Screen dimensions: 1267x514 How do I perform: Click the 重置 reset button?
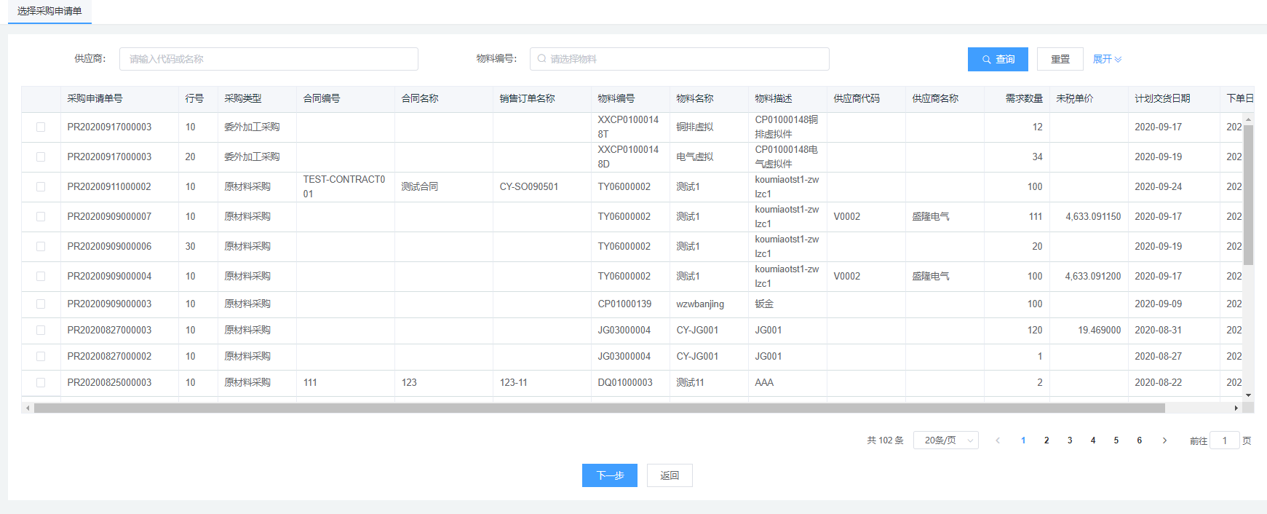(x=1060, y=59)
